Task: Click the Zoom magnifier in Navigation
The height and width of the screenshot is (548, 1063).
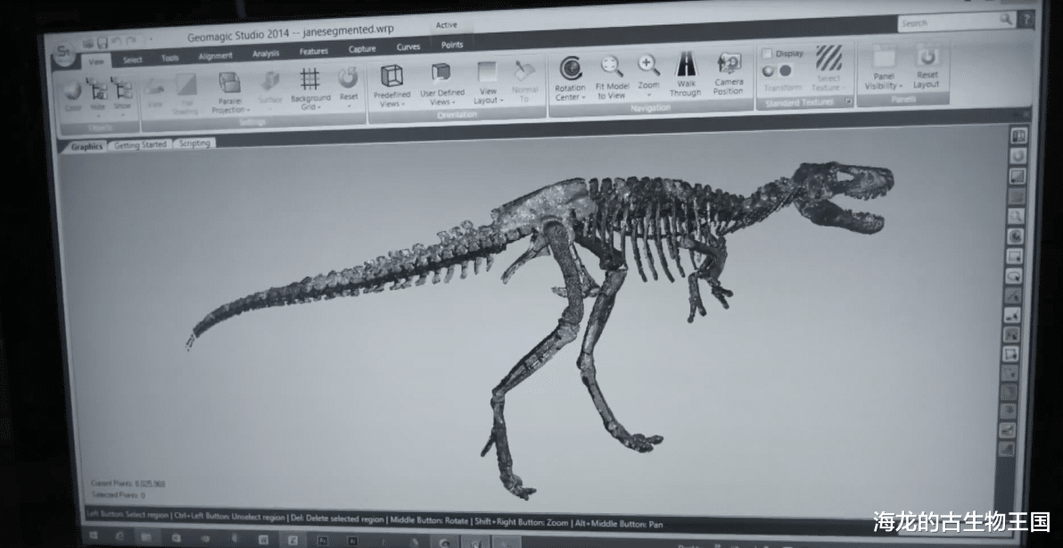Action: coord(648,65)
